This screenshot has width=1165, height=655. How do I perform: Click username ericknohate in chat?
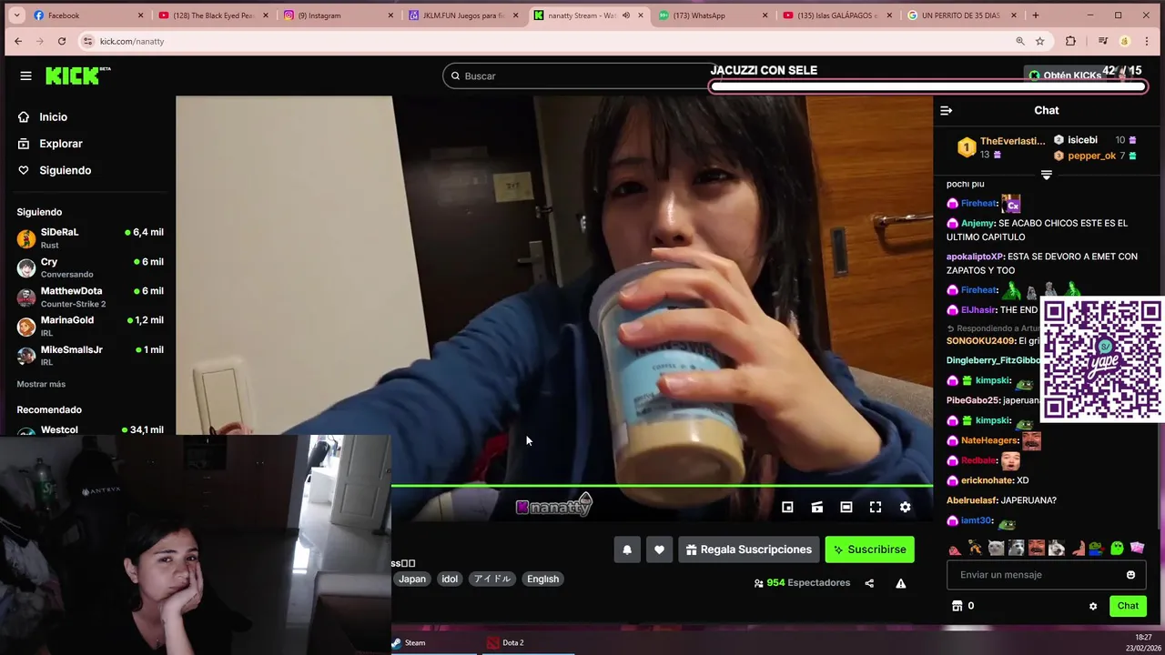tap(987, 480)
